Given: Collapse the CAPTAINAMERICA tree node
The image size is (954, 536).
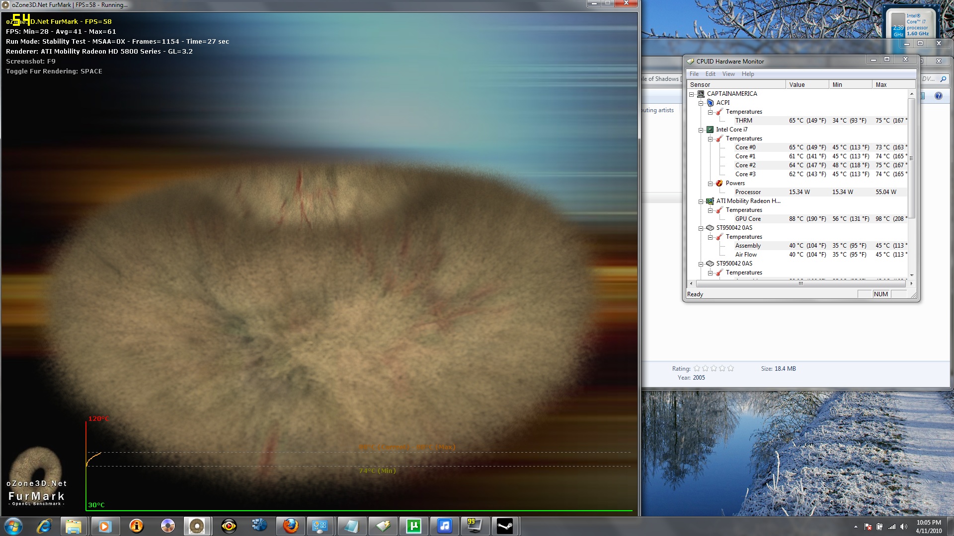Looking at the screenshot, I should tap(691, 94).
